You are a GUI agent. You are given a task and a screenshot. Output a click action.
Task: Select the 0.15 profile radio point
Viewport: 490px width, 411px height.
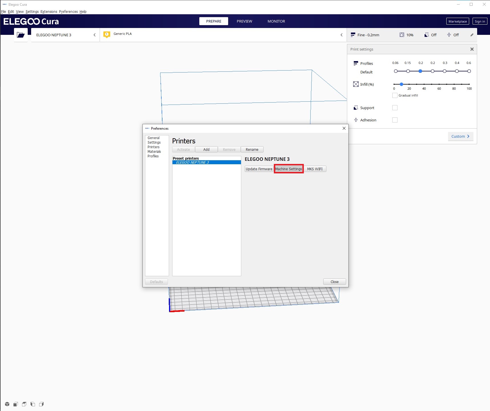(408, 71)
